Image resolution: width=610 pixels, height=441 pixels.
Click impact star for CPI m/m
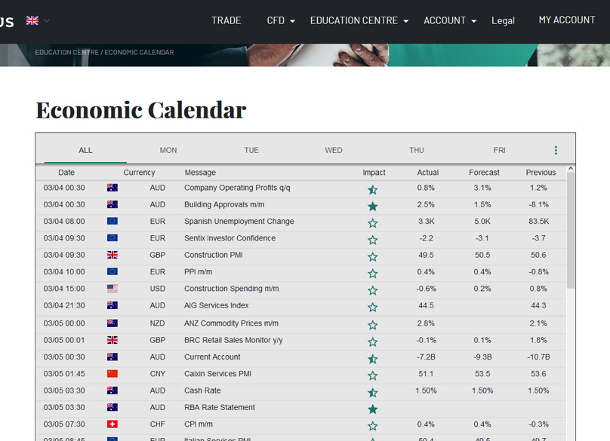click(x=373, y=426)
